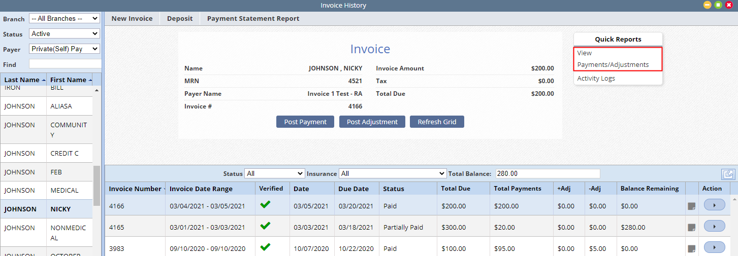Image resolution: width=738 pixels, height=256 pixels.
Task: Open note icon for invoice 4166
Action: (691, 206)
